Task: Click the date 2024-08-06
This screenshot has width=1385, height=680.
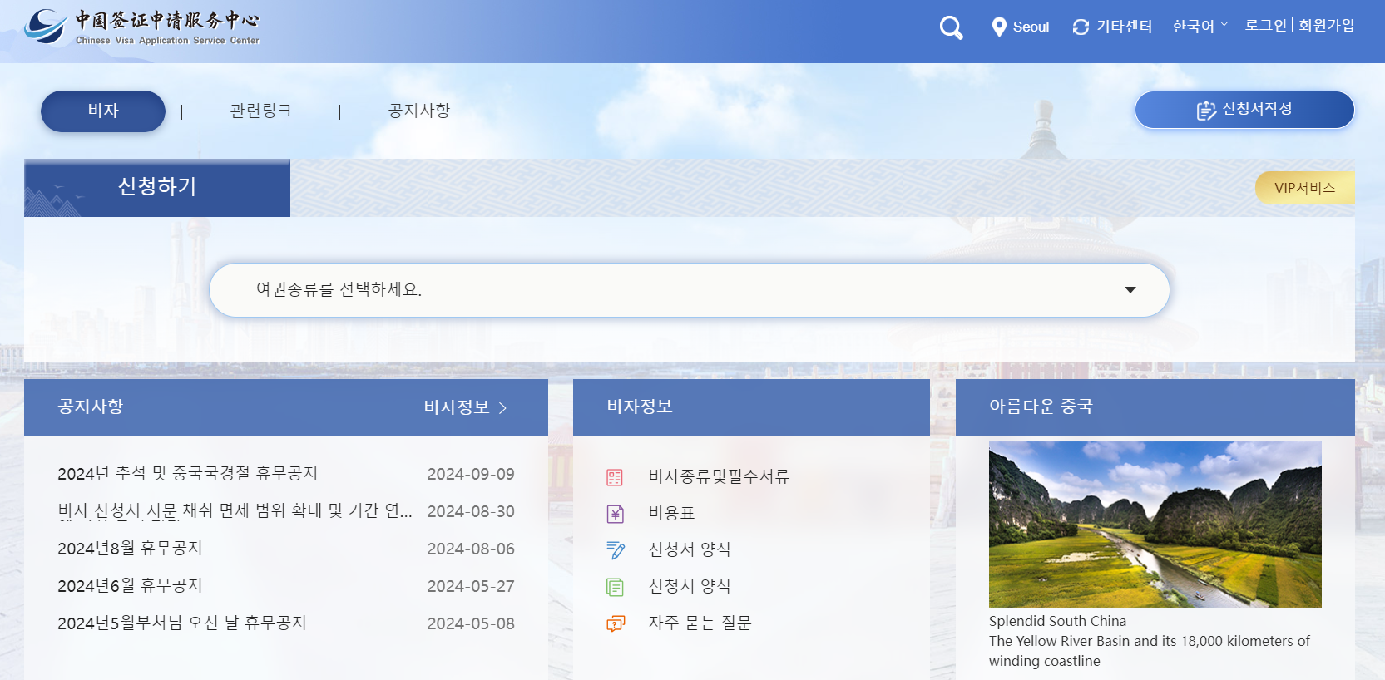Action: click(x=471, y=549)
